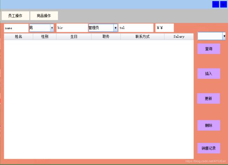The width and height of the screenshot is (228, 165).
Task: Click the name input field
Action: point(16,28)
